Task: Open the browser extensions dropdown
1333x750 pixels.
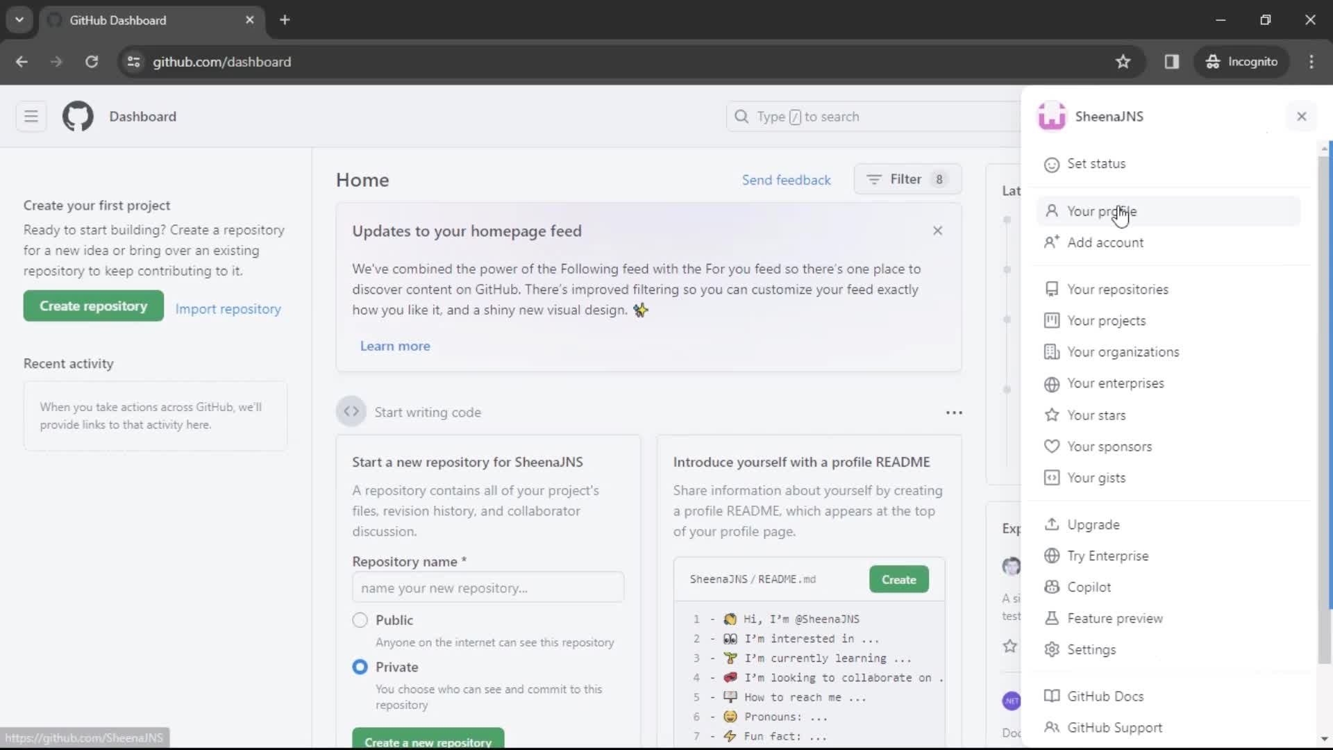Action: pos(1172,61)
